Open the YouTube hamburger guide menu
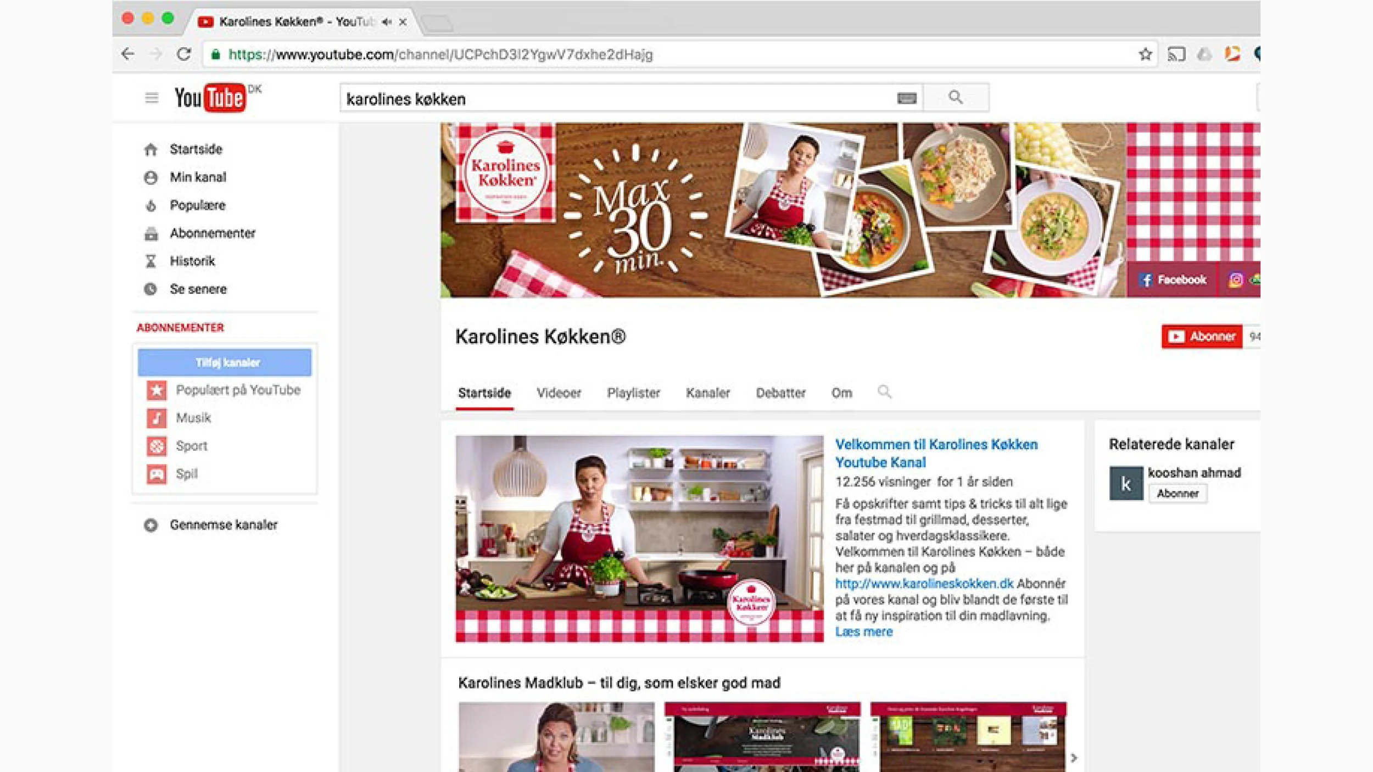This screenshot has width=1373, height=772. point(152,98)
